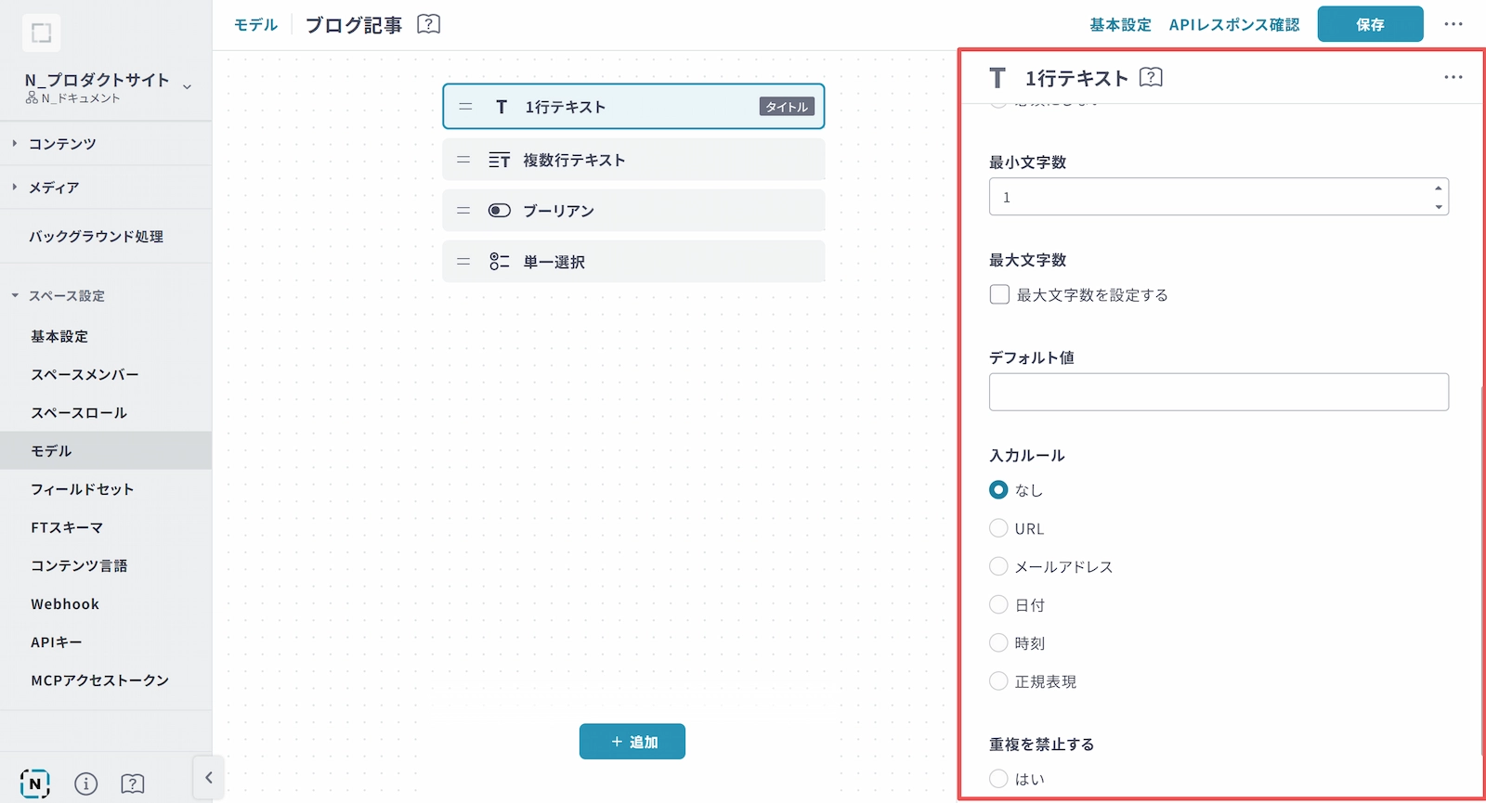Image resolution: width=1486 pixels, height=803 pixels.
Task: Open the 1行テキスト panel three-dot menu
Action: [1453, 77]
